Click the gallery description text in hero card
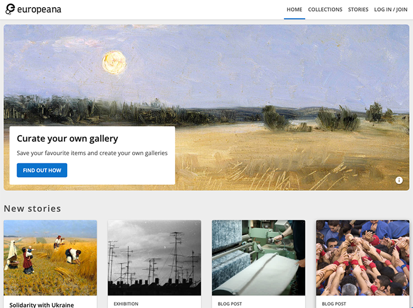The image size is (413, 308). pos(92,153)
